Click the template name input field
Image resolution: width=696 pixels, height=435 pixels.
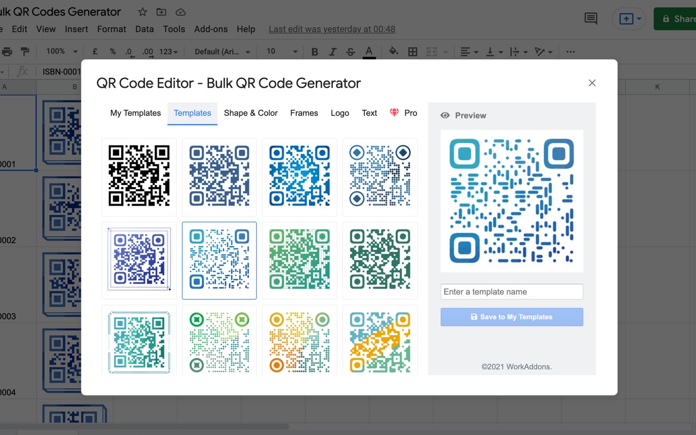[512, 291]
